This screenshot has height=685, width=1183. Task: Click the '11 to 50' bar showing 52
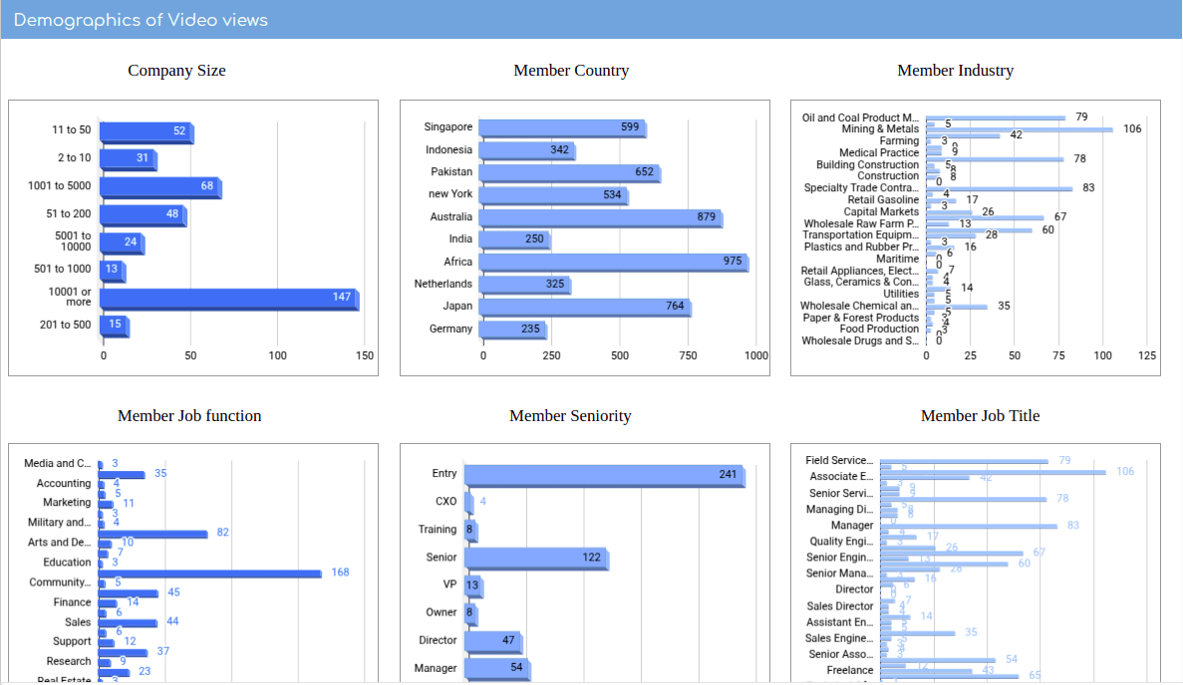[147, 131]
